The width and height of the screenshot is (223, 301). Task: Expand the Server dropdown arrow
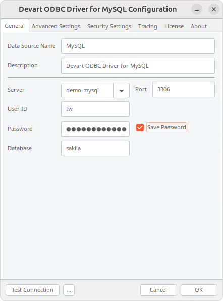point(122,90)
